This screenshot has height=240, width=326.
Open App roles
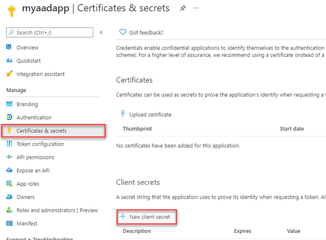click(28, 184)
